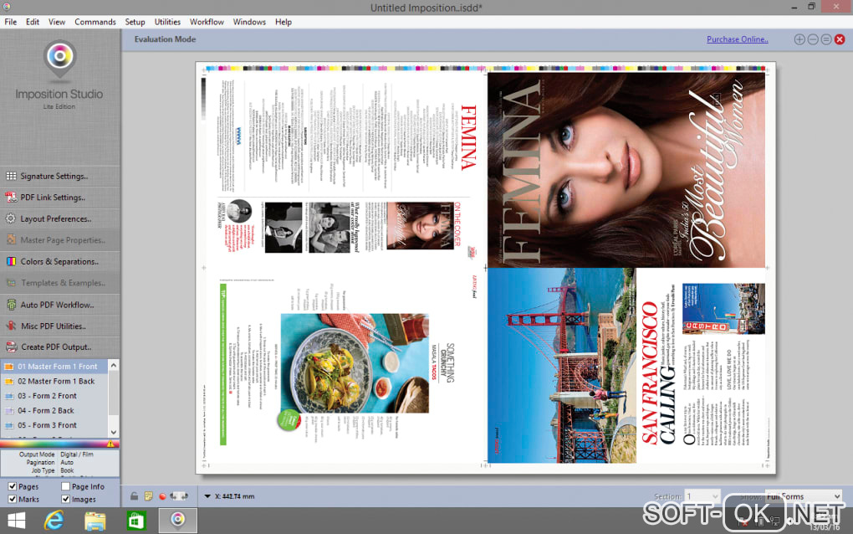Toggle the Pages checkbox
The width and height of the screenshot is (853, 534).
pyautogui.click(x=12, y=486)
